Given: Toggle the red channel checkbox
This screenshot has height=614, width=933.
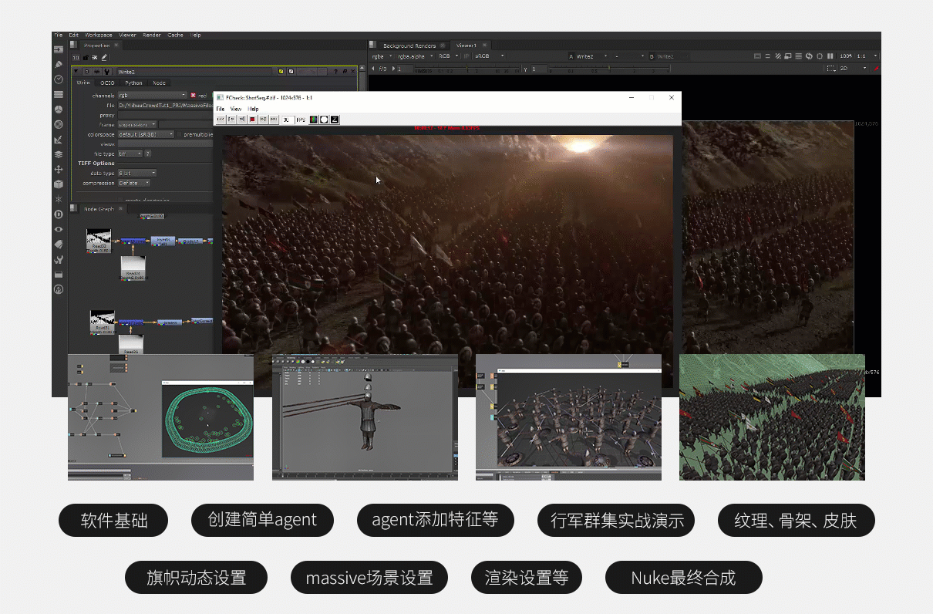Looking at the screenshot, I should [193, 96].
